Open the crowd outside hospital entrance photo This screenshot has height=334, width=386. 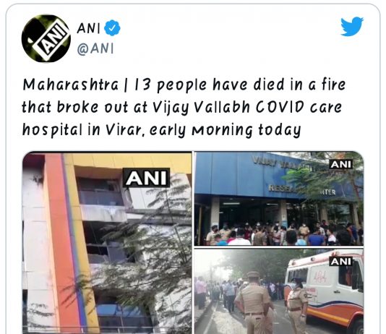[x=279, y=199]
